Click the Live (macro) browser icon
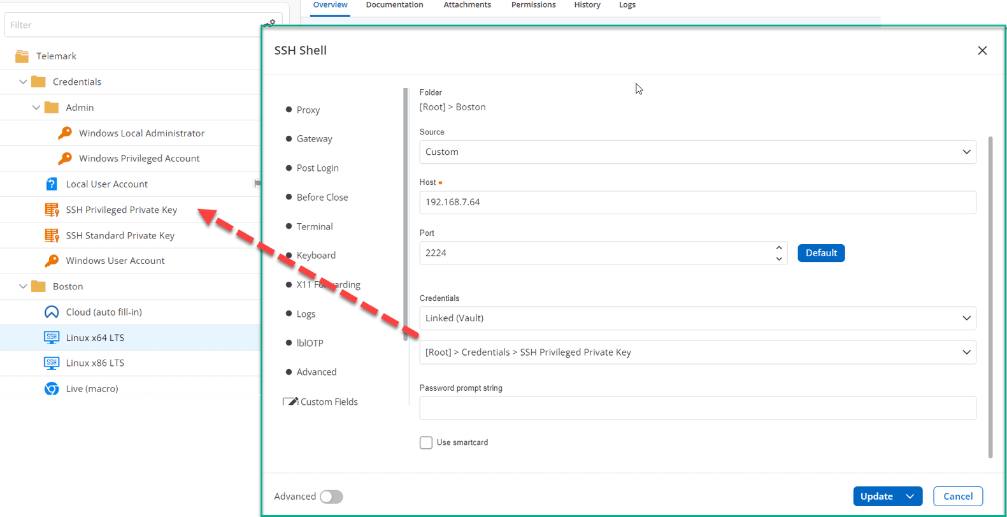Screen dimensions: 1007x517 [52, 388]
